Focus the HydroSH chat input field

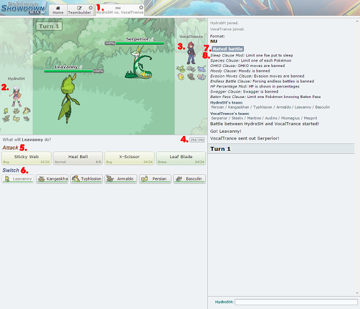coord(296,302)
